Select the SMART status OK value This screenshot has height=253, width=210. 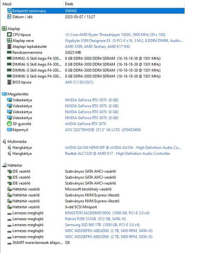click(67, 242)
